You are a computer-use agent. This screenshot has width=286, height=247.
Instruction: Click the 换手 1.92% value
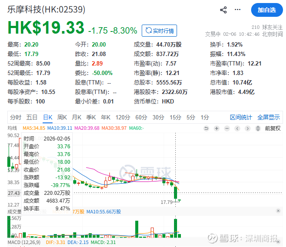(x=235, y=44)
